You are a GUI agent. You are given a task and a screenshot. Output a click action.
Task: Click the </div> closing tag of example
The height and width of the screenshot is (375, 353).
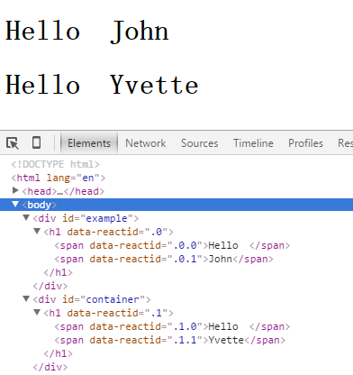(x=50, y=286)
